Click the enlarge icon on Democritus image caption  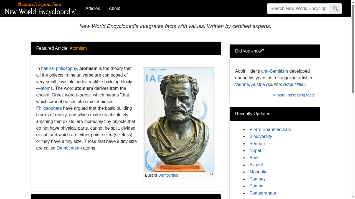click(211, 174)
